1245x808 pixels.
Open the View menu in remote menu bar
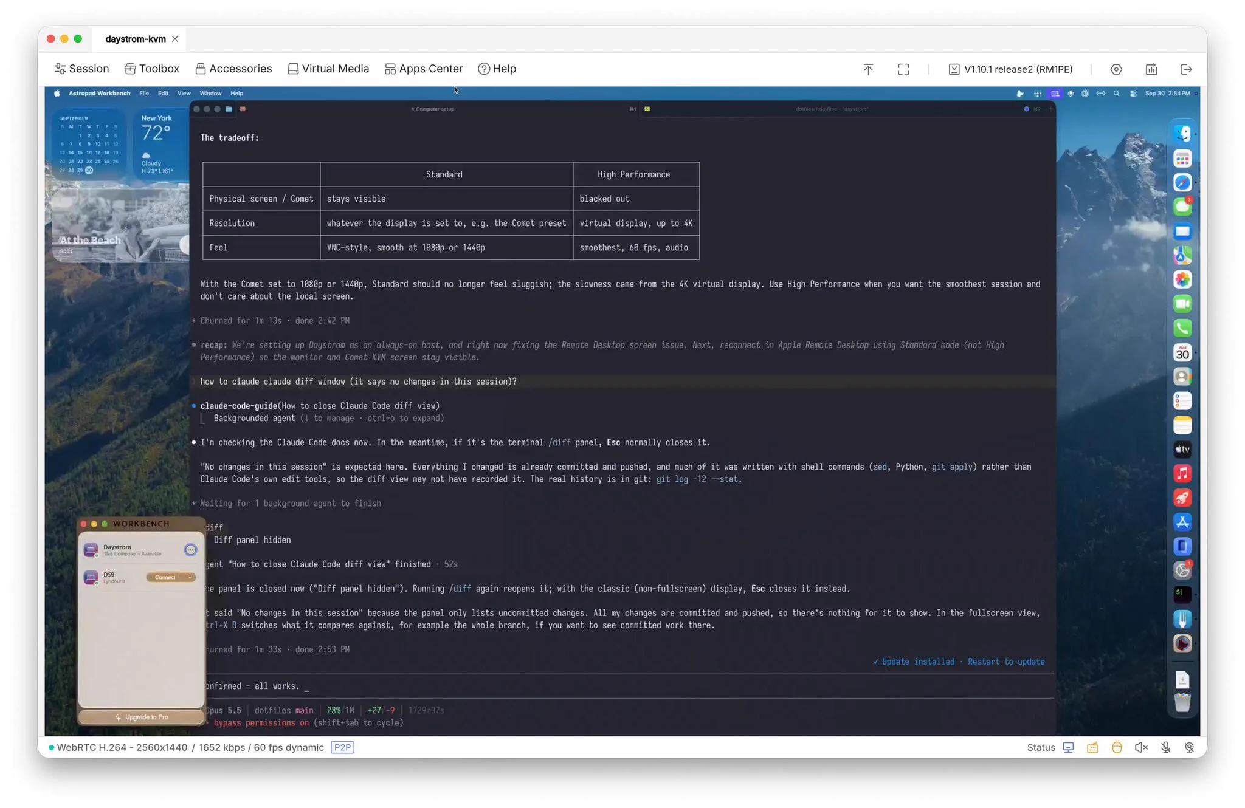pos(184,94)
